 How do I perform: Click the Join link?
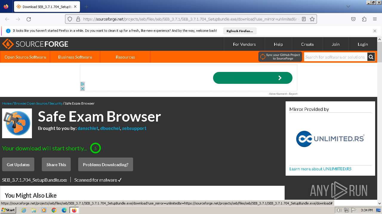click(335, 44)
